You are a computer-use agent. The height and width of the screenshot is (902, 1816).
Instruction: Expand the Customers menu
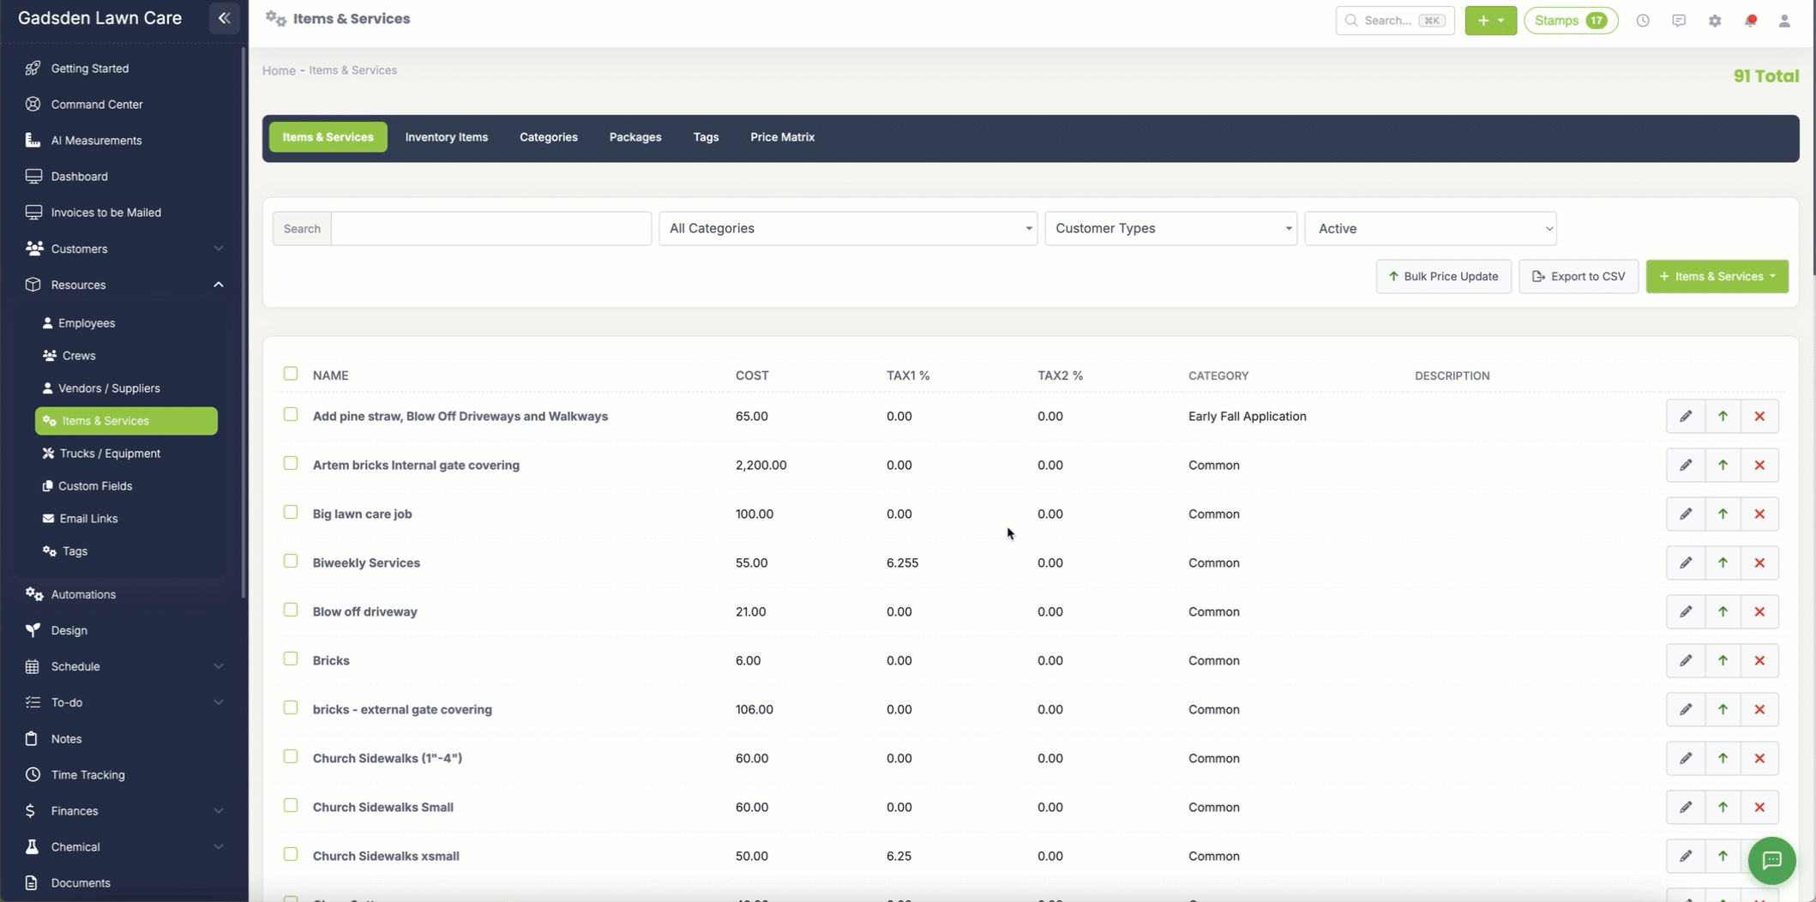point(124,249)
